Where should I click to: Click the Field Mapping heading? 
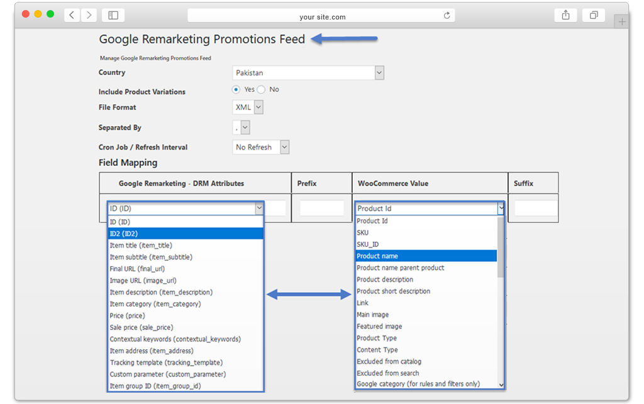[x=128, y=163]
